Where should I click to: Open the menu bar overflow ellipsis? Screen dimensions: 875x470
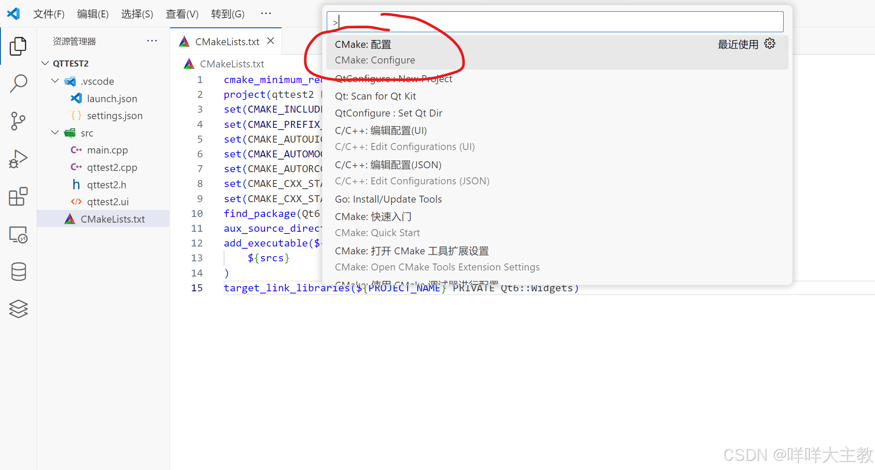coord(266,13)
